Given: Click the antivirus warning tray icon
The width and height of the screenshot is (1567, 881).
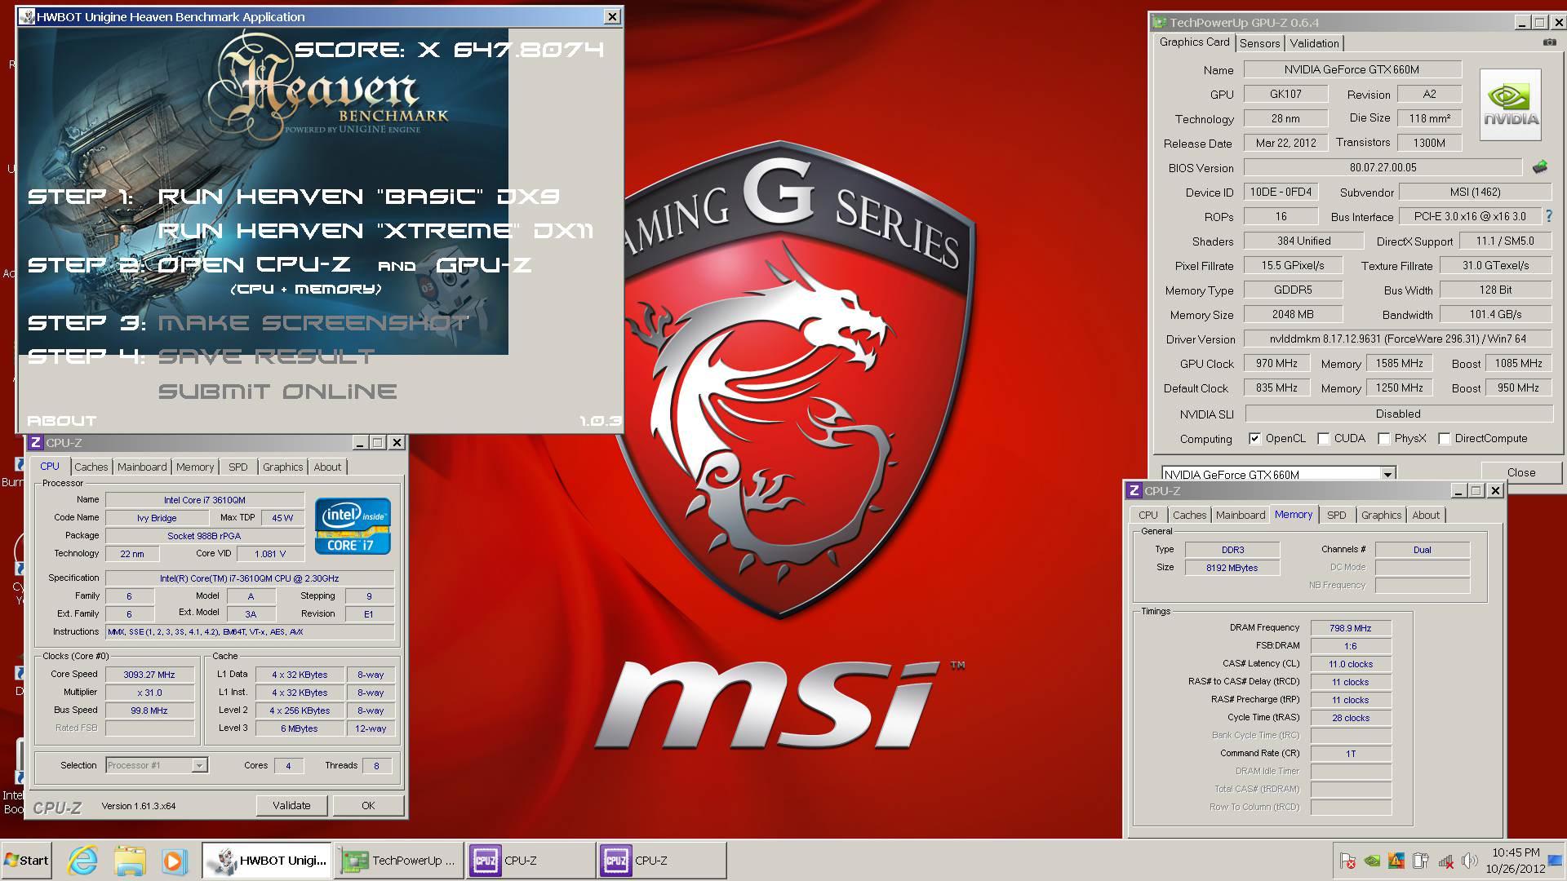Looking at the screenshot, I should 1396,861.
